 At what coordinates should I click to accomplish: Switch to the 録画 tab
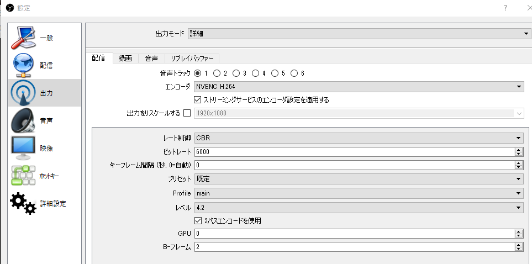(x=125, y=59)
